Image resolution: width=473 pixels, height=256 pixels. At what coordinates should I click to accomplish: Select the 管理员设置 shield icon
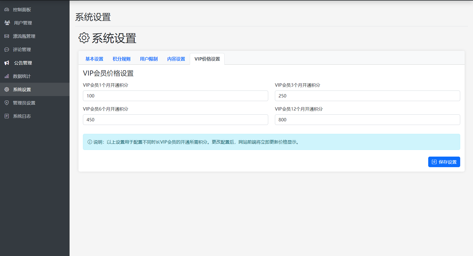pos(7,103)
